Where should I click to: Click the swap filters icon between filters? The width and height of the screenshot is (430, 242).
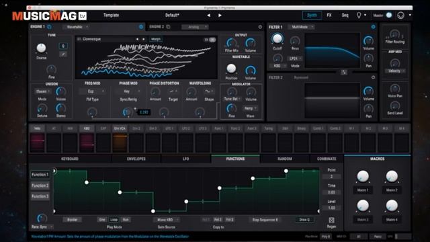(x=344, y=72)
